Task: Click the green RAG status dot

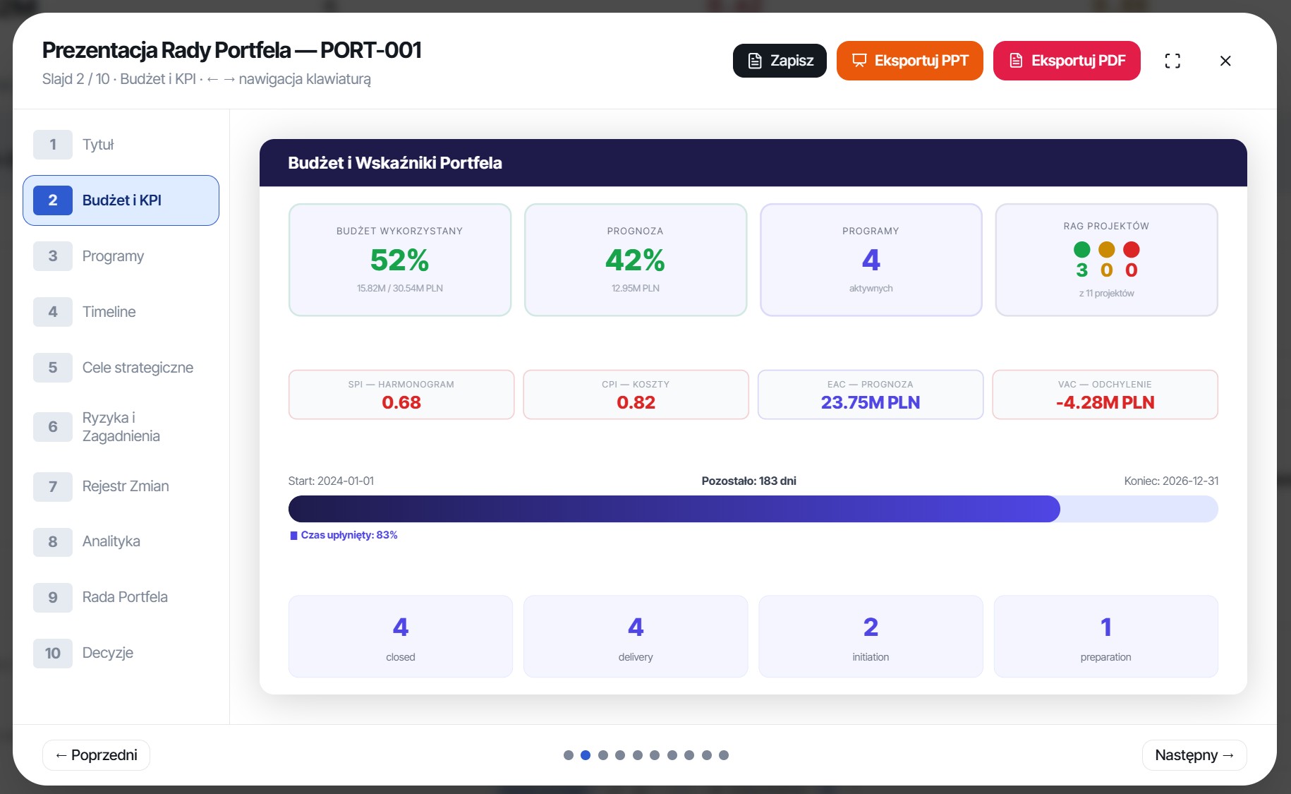Action: (x=1082, y=249)
